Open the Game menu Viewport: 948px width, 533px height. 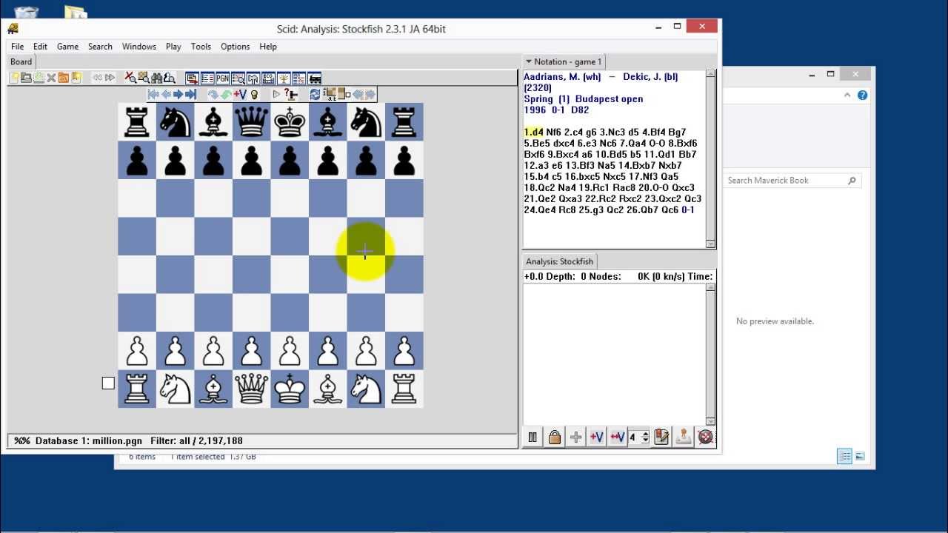(x=67, y=47)
